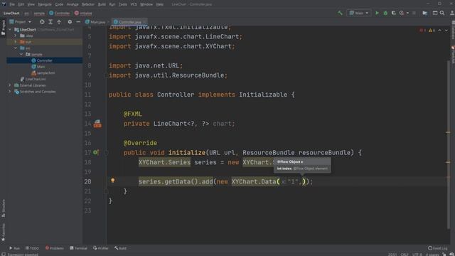Expand all icon in Project panel
455x256 pixels.
click(50, 22)
